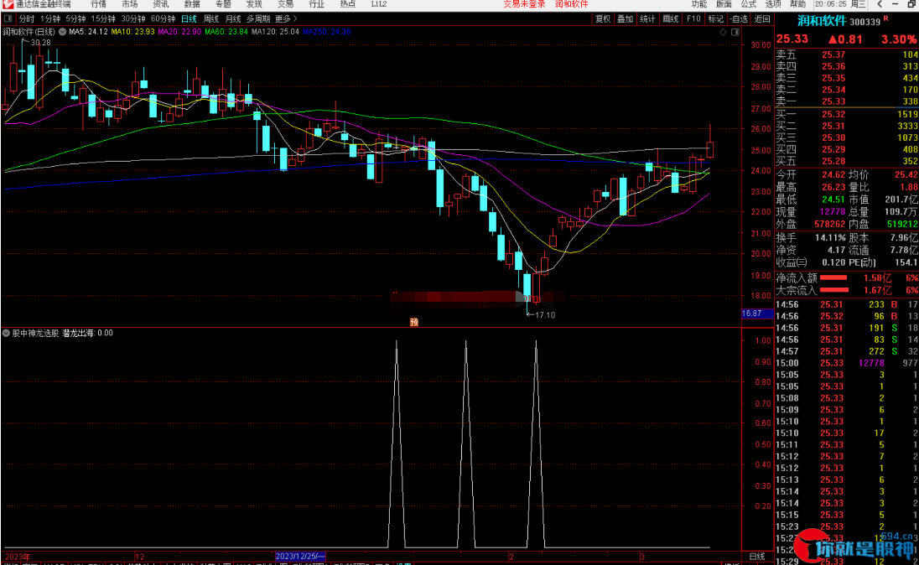
Task: Click the 日线 period label at axis corner
Action: 756,557
